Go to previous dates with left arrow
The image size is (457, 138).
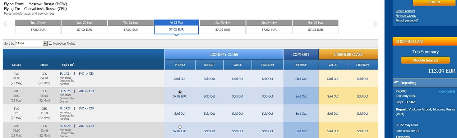tap(5, 24)
